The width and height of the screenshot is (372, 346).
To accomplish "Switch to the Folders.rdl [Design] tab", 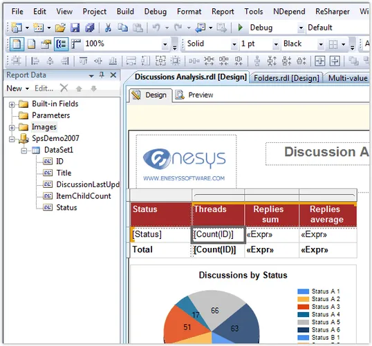I will pos(286,78).
